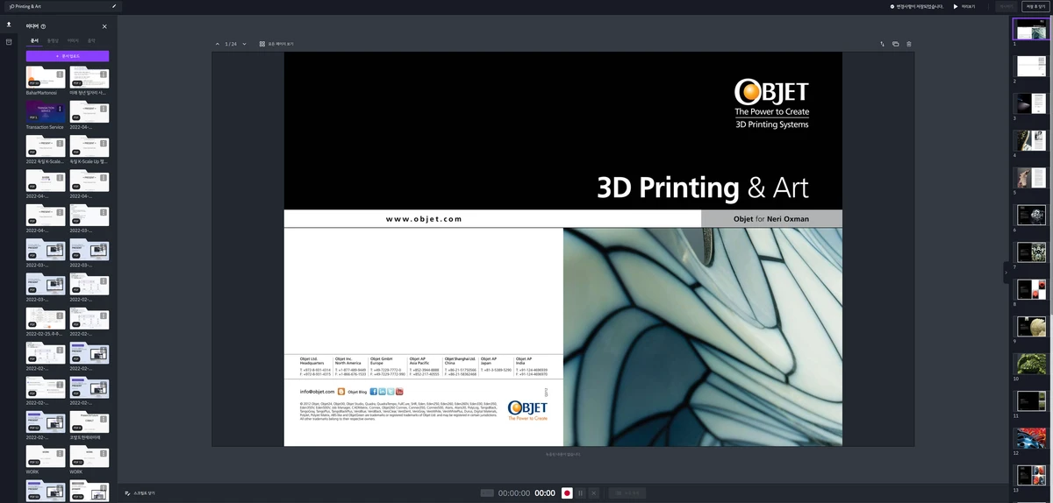Select slide thumbnail 12
Viewport: 1053px width, 503px height.
click(1031, 439)
